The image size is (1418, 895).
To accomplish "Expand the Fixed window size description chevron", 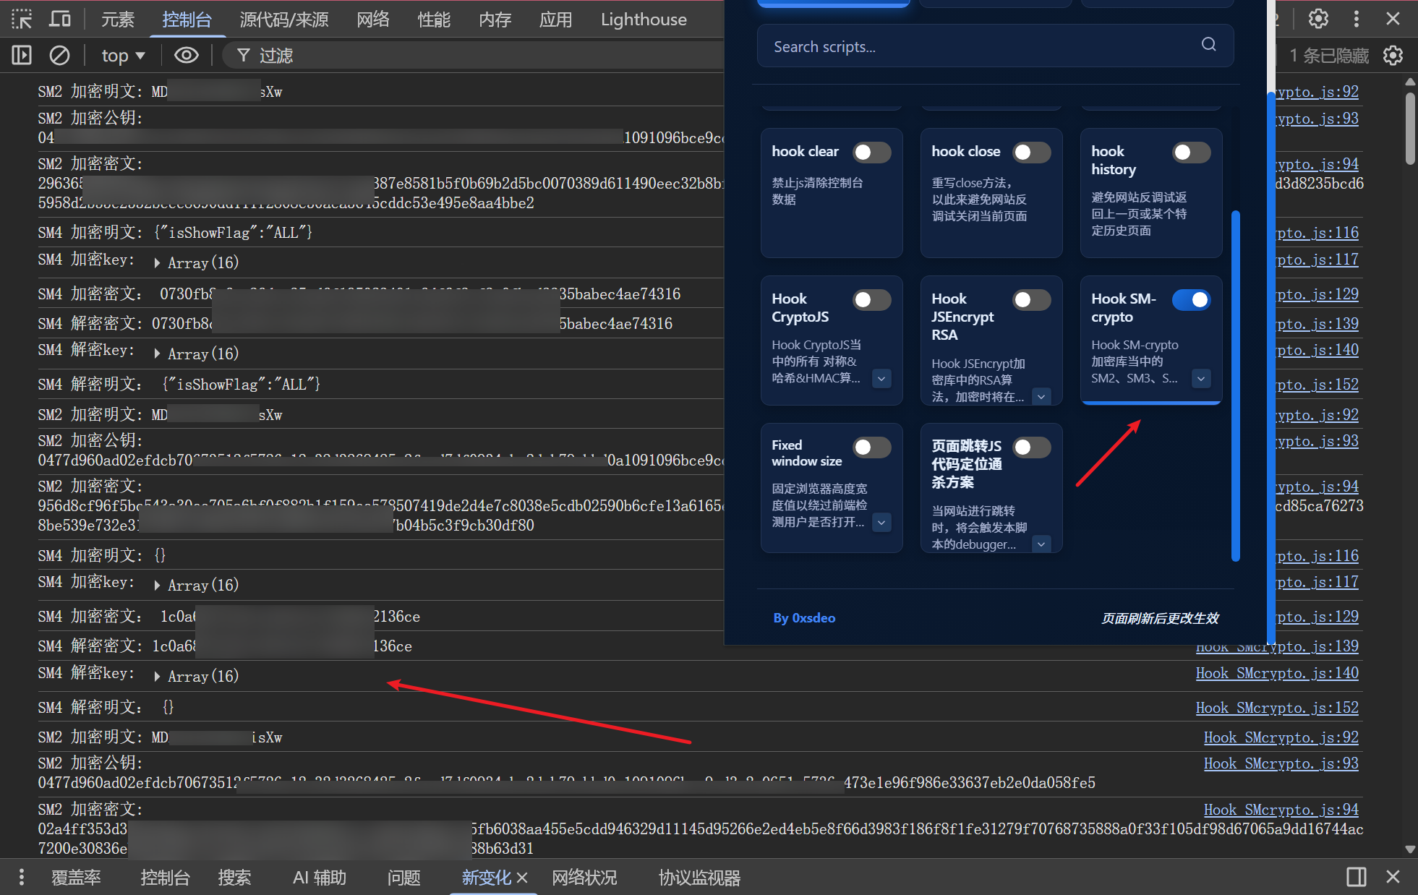I will pyautogui.click(x=881, y=522).
